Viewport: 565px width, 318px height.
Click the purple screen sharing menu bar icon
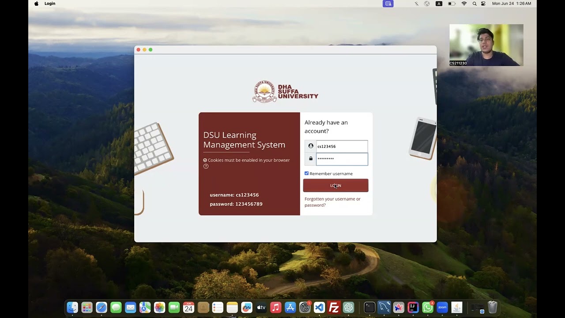pos(388,4)
